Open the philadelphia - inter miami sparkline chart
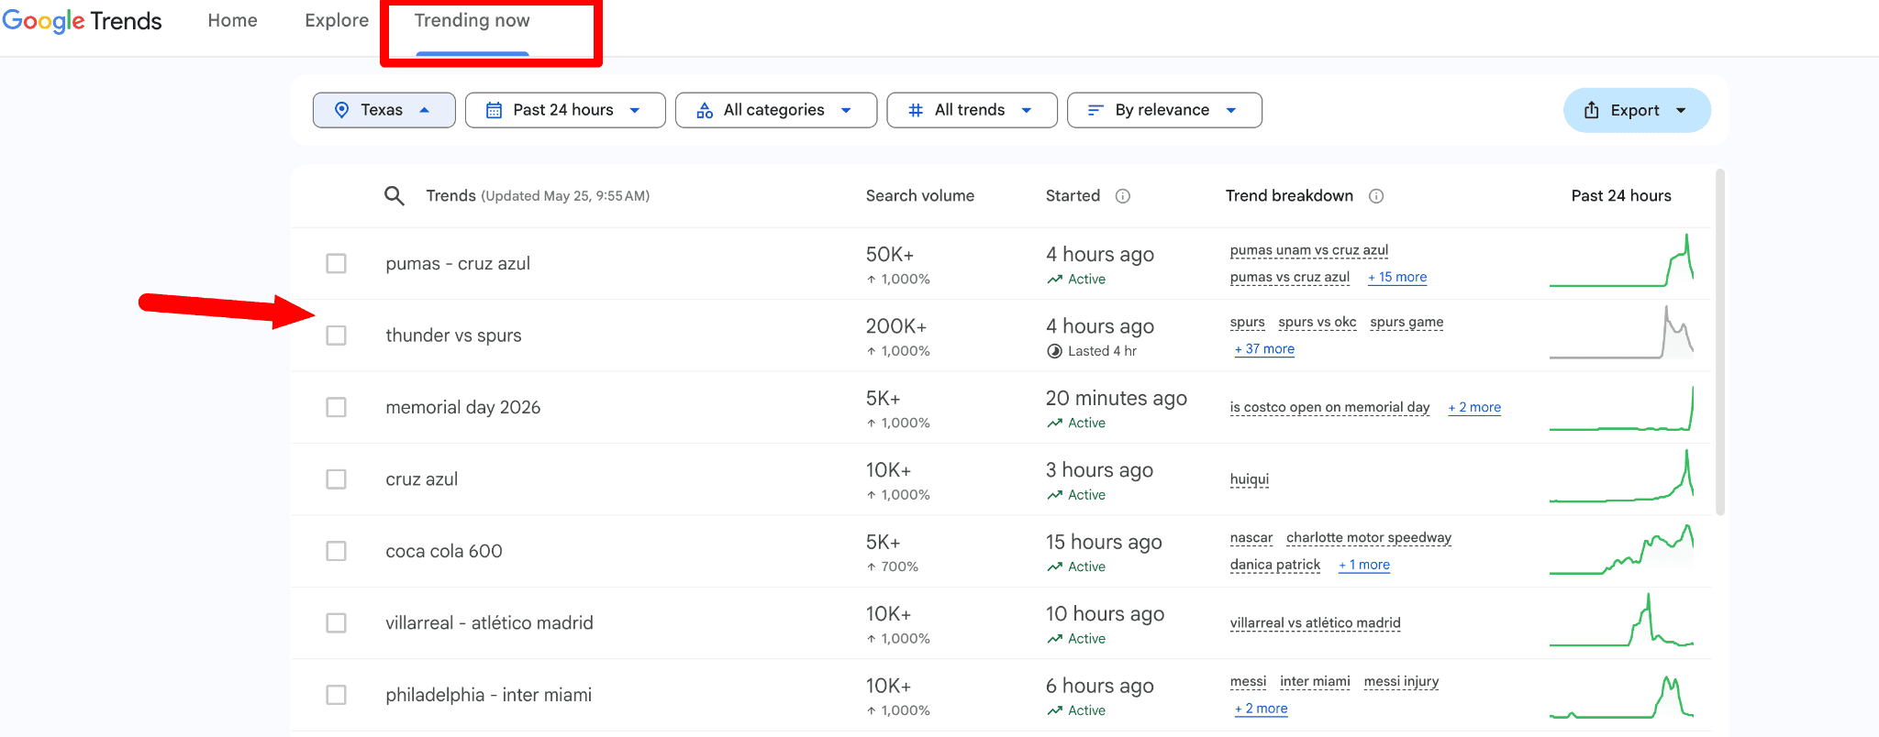Viewport: 1879px width, 737px height. pyautogui.click(x=1621, y=697)
